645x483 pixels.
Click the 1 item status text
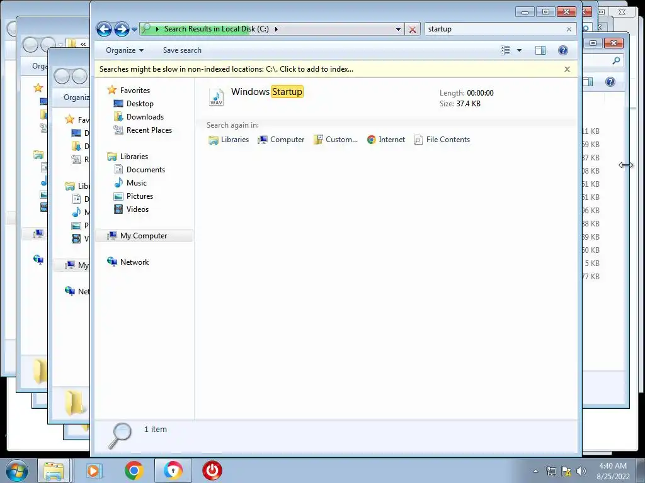coord(156,429)
